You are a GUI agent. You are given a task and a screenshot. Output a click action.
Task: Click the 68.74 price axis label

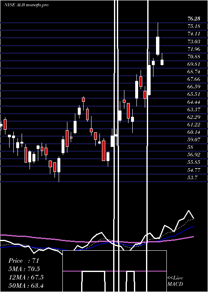tap(194, 72)
